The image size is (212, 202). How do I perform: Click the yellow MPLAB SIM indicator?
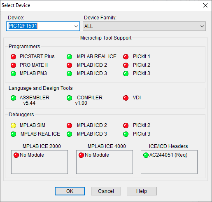pyautogui.click(x=14, y=125)
